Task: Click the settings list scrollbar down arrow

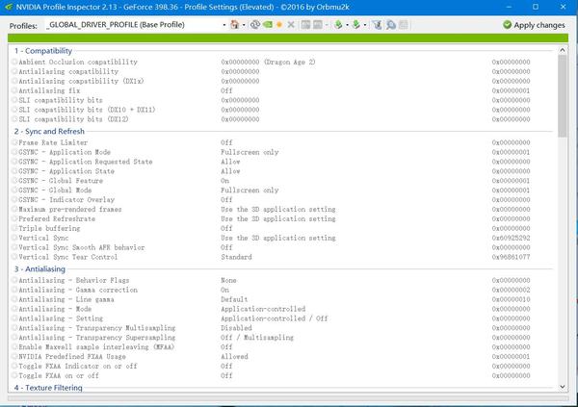Action: 563,387
